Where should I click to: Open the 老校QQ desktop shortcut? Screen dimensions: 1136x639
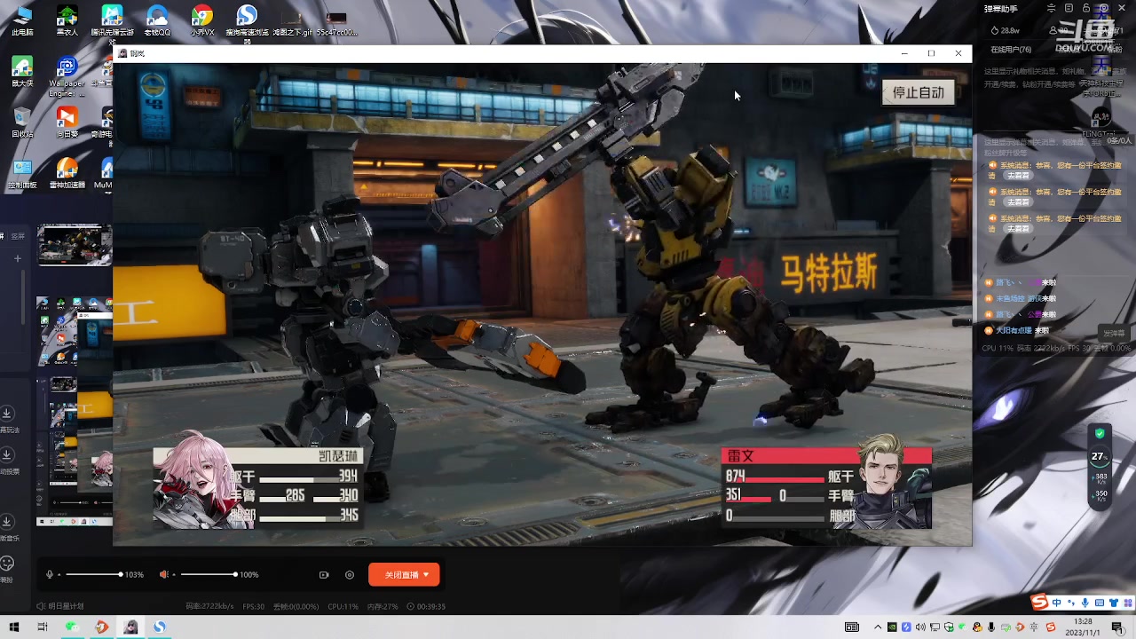click(157, 20)
